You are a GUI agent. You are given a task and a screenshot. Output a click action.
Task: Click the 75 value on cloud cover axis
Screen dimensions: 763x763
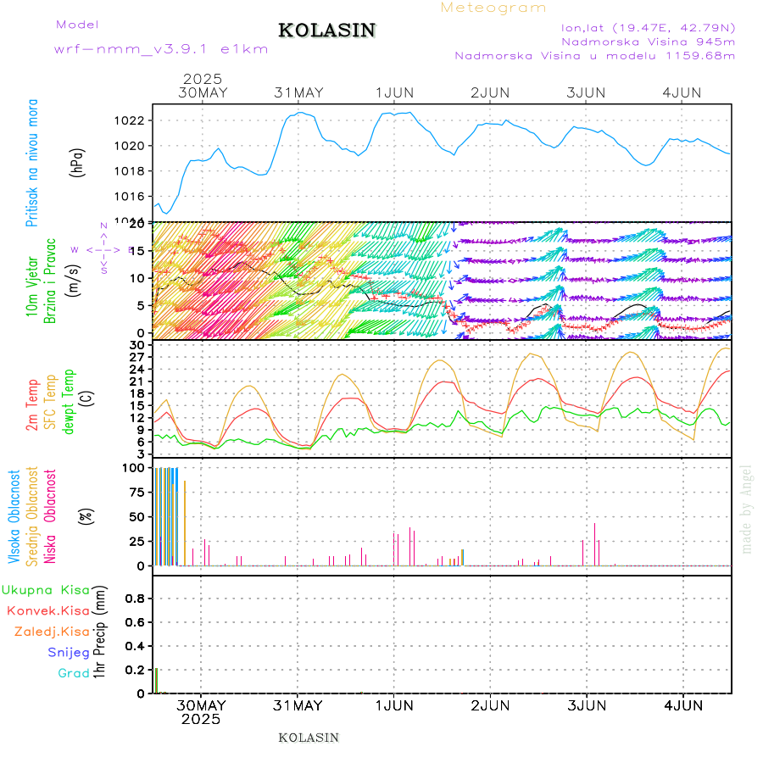[136, 493]
